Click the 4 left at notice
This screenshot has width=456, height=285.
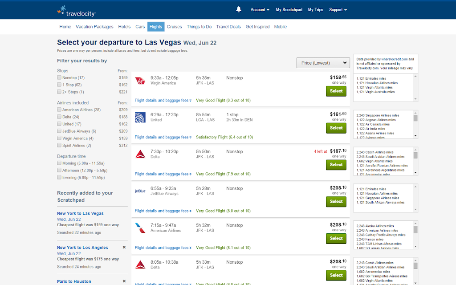[x=321, y=151]
